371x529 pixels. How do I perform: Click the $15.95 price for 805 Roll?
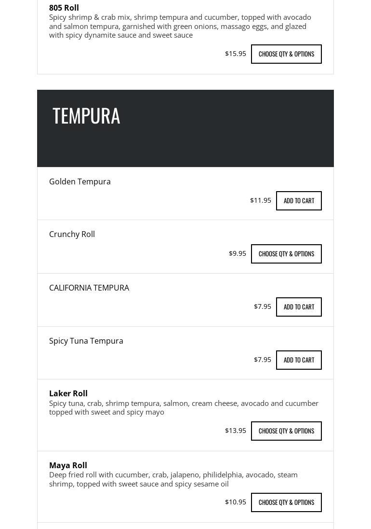(x=235, y=54)
